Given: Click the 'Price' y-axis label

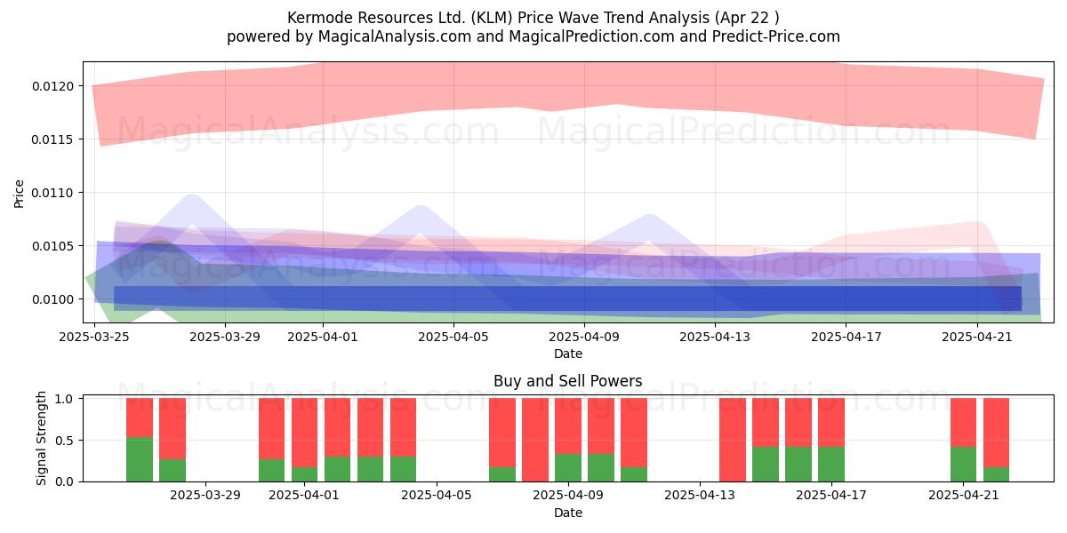Looking at the screenshot, I should [20, 193].
